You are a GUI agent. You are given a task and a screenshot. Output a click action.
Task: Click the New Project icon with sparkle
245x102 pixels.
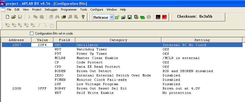(x=117, y=17)
